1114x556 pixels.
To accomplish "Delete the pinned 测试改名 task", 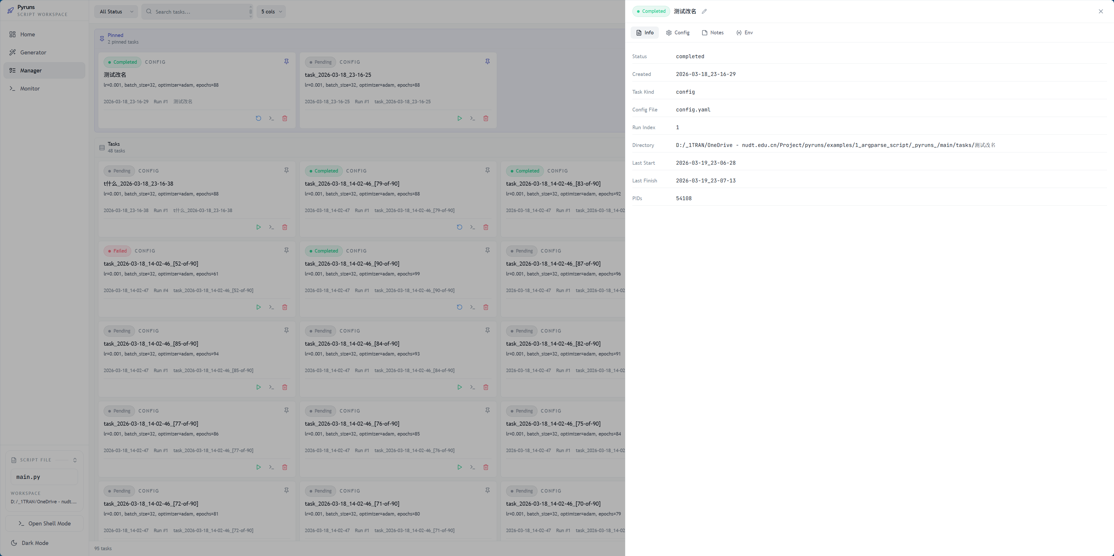I will point(285,118).
